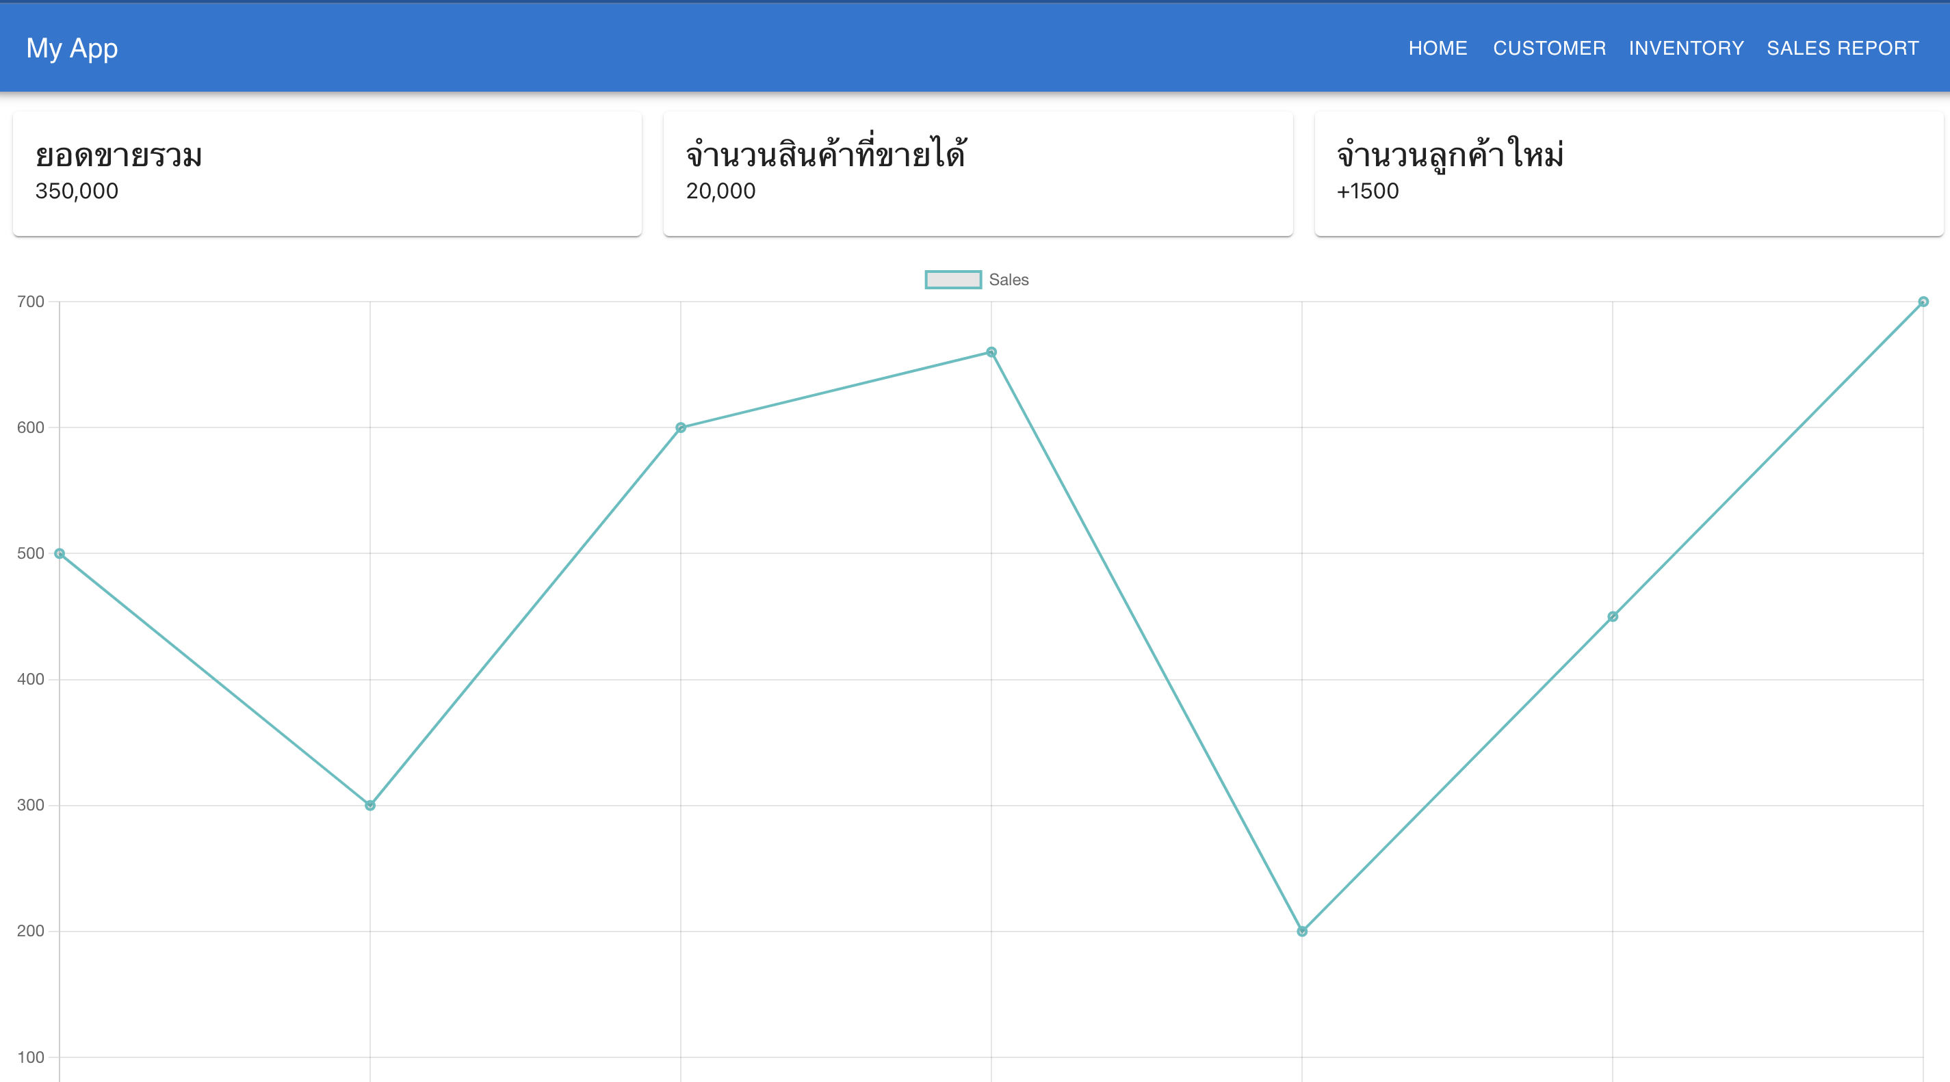Click the My App home logo
Image resolution: width=1950 pixels, height=1082 pixels.
[x=72, y=48]
